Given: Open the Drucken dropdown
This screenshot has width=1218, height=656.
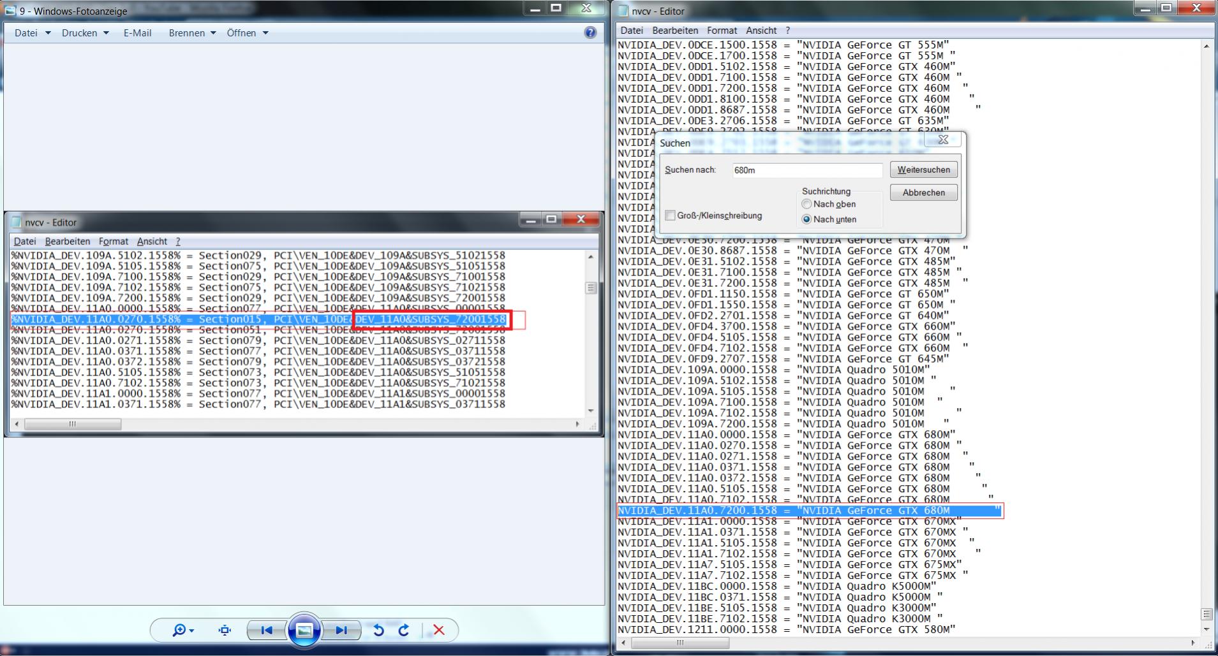Looking at the screenshot, I should tap(85, 33).
